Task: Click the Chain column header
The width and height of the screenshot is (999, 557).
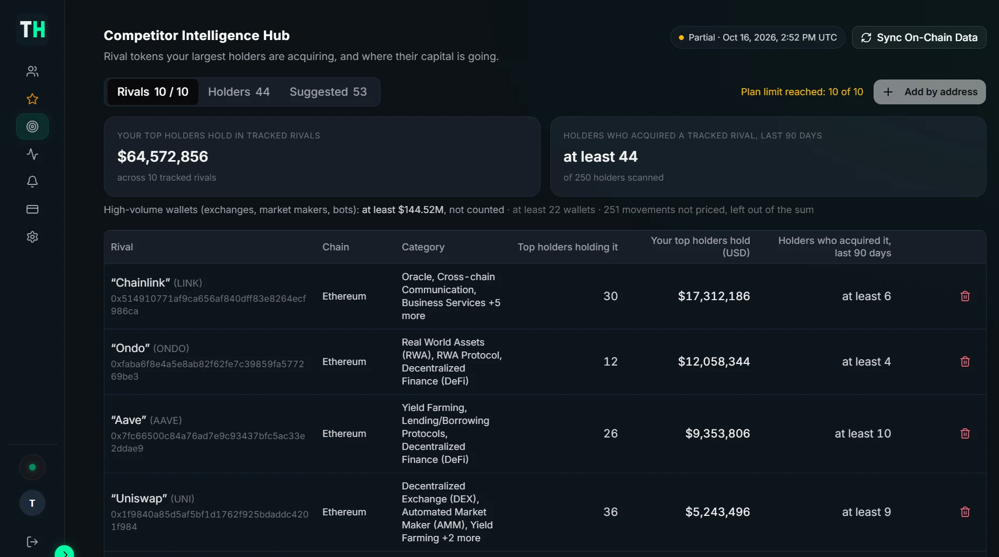Action: point(336,247)
